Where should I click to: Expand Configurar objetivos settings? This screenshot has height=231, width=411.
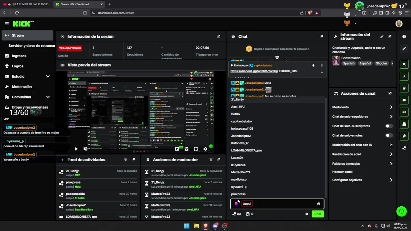point(362,180)
